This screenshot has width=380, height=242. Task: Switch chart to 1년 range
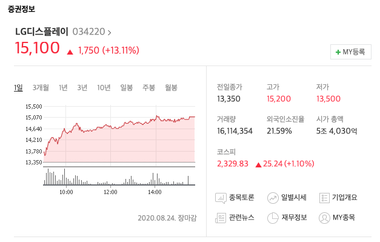click(63, 87)
